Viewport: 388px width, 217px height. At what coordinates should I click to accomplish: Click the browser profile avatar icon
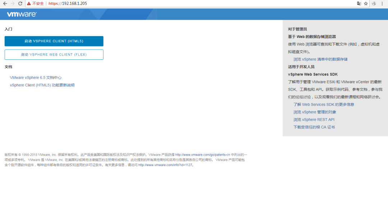374,4
